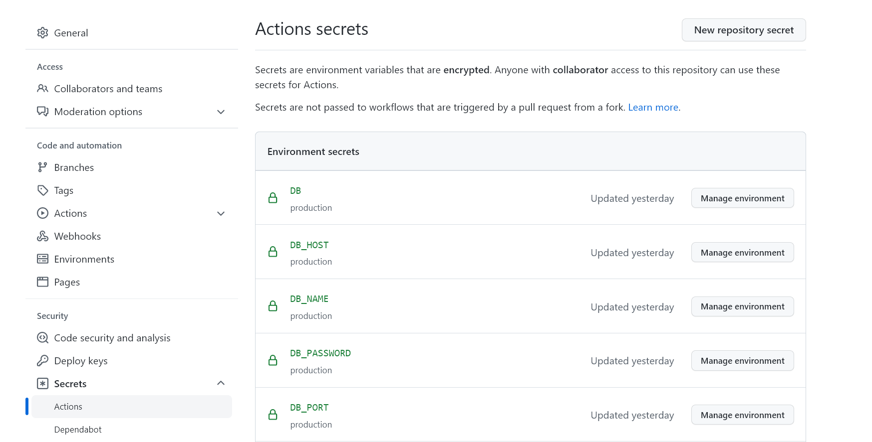The height and width of the screenshot is (442, 872).
Task: Select the Actions secrets sub-item
Action: (68, 407)
